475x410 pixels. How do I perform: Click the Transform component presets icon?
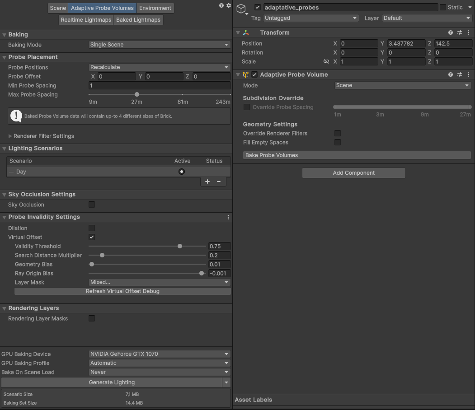(x=459, y=33)
